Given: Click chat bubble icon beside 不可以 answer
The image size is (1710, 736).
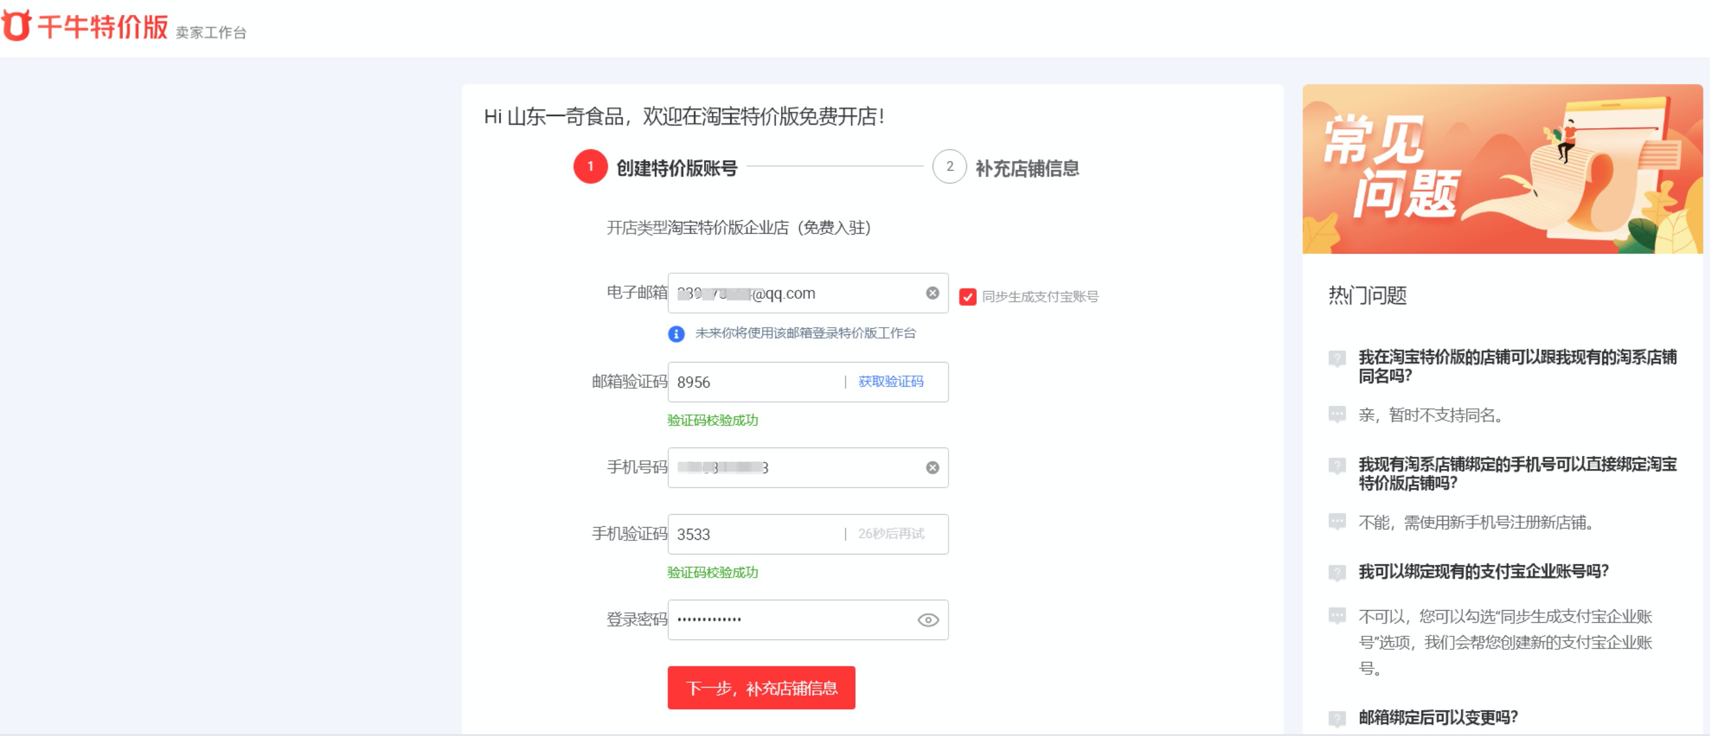Looking at the screenshot, I should click(1336, 616).
